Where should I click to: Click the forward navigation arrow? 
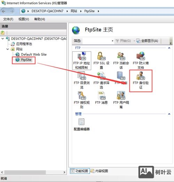pos(11,11)
